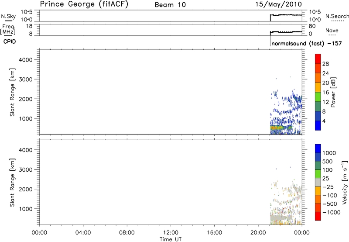Click the Freq. [MHz] axis label
Screen dimensions: 349x242
(x=8, y=29)
